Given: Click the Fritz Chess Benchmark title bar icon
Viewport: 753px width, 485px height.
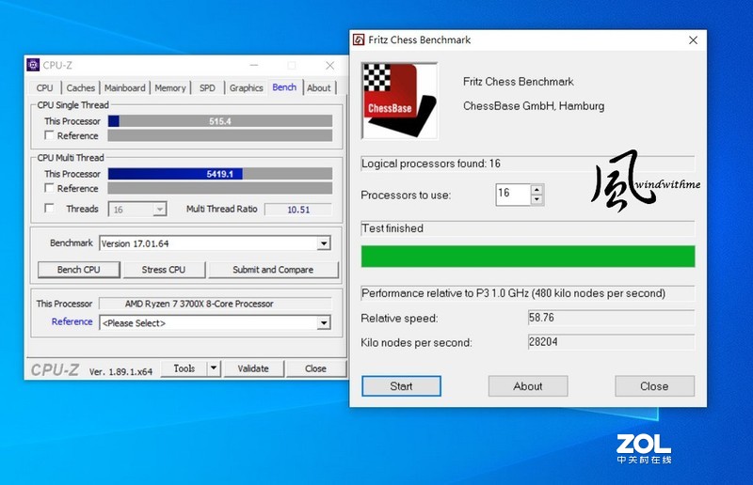Looking at the screenshot, I should [359, 40].
